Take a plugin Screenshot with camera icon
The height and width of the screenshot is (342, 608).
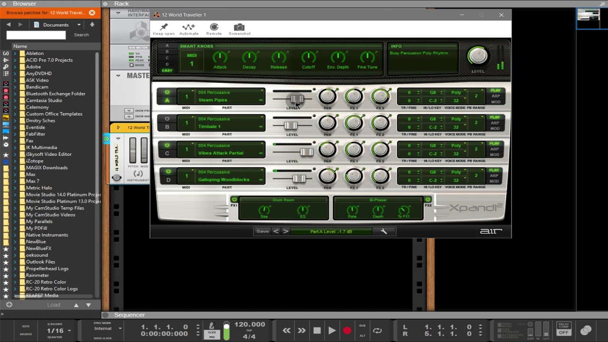(239, 27)
